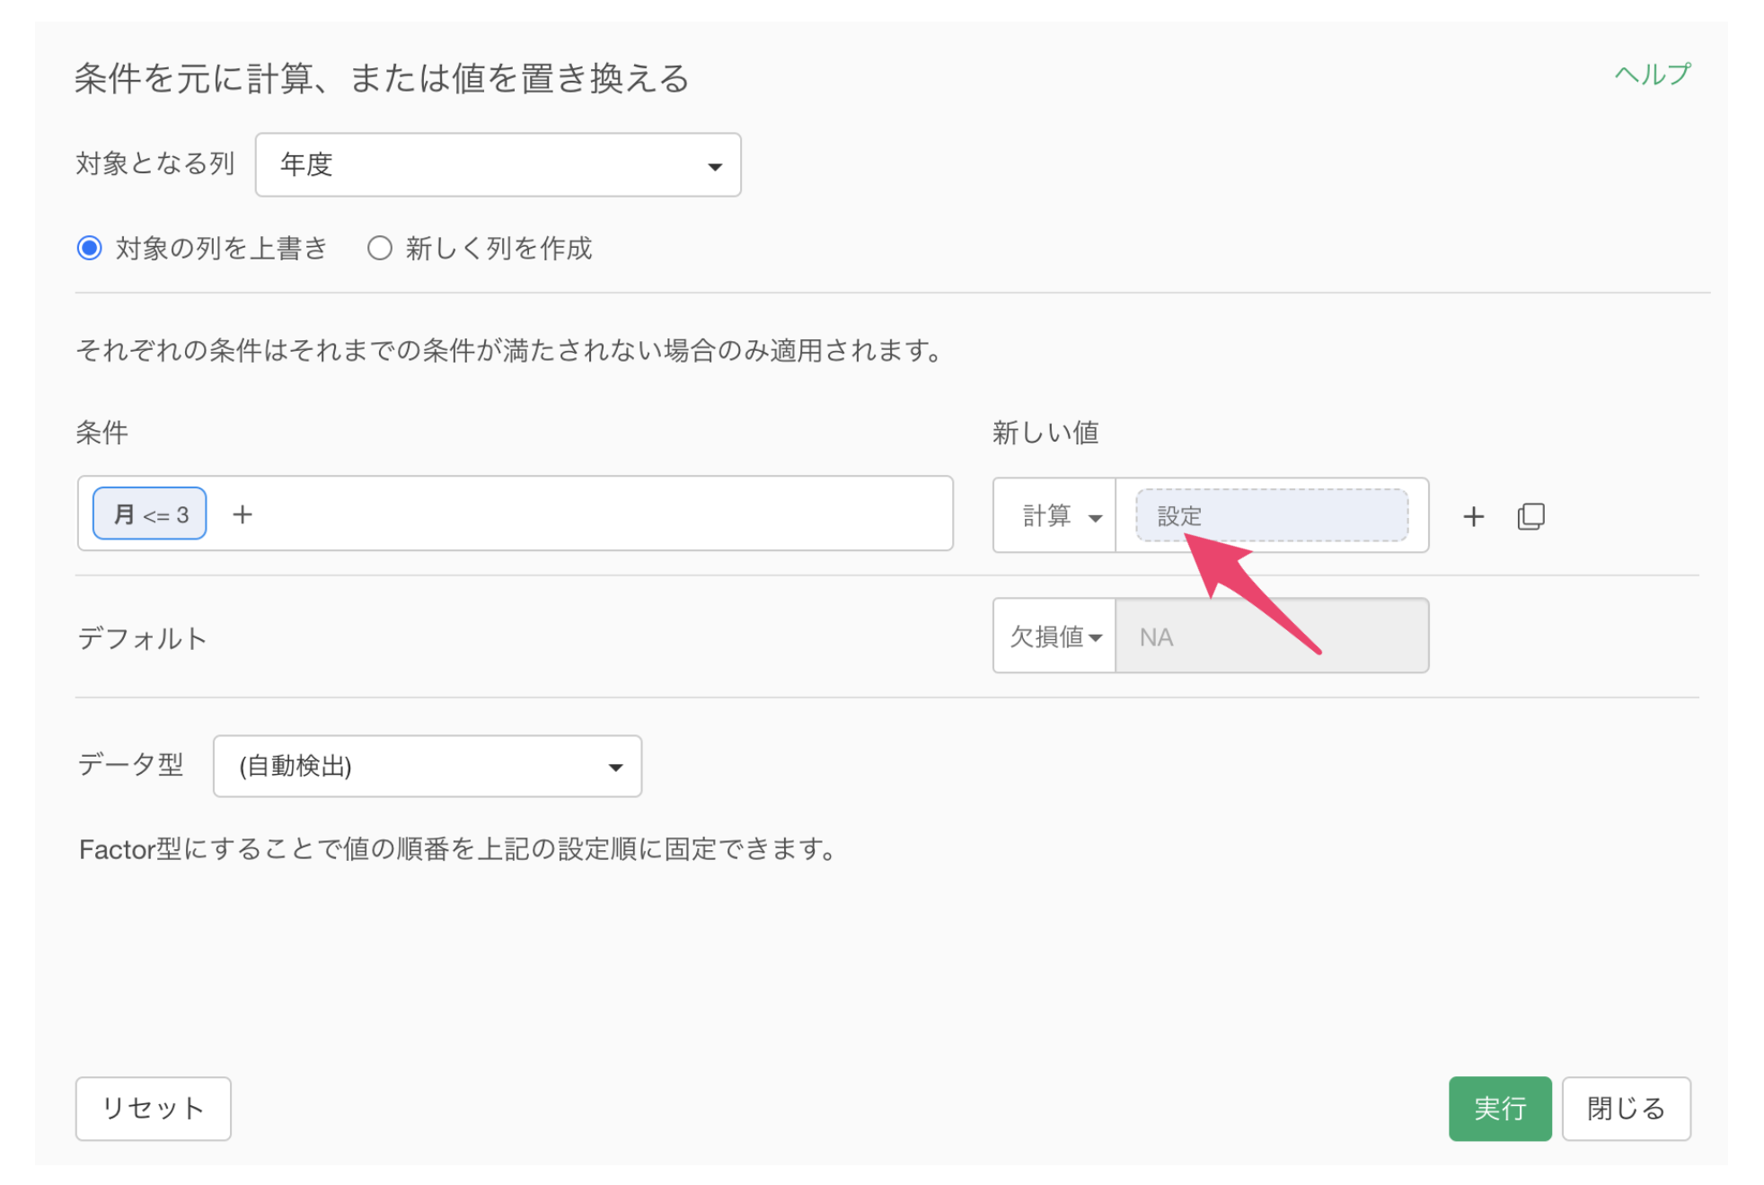Expand the データ型 自動検出 dropdown
Screen dimensions: 1764x1185
(428, 766)
